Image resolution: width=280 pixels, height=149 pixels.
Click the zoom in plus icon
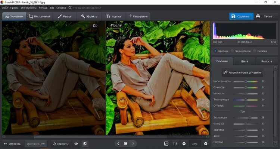[x=206, y=144]
